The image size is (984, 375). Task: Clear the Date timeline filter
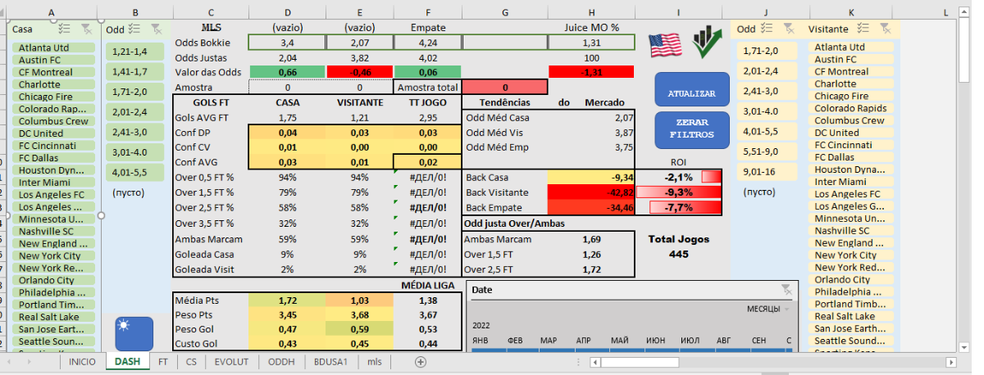786,289
